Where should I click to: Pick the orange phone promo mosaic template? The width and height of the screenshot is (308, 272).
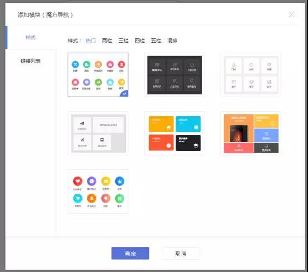[251, 133]
